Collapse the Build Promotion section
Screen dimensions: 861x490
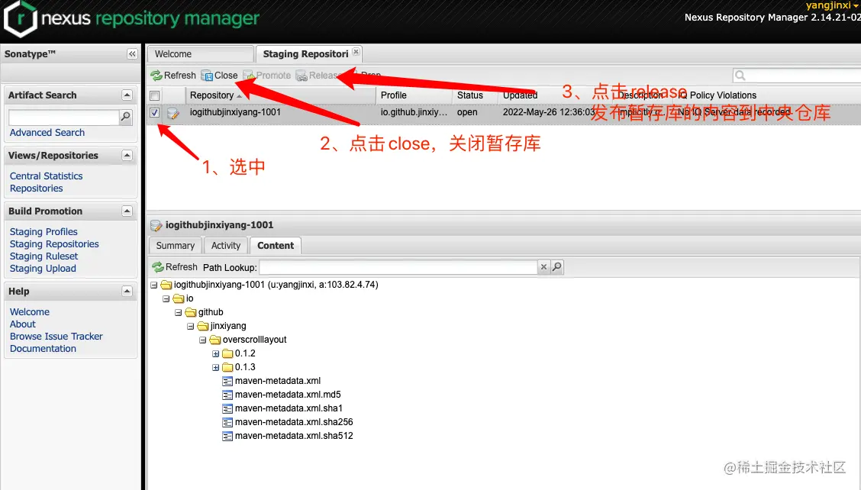point(127,211)
